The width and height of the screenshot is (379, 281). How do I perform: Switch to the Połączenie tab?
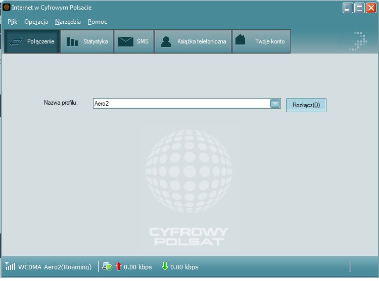pos(32,41)
